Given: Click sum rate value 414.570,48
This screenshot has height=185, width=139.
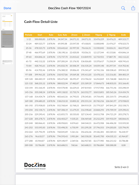Looking at the screenshot, I should pyautogui.click(x=62, y=88).
